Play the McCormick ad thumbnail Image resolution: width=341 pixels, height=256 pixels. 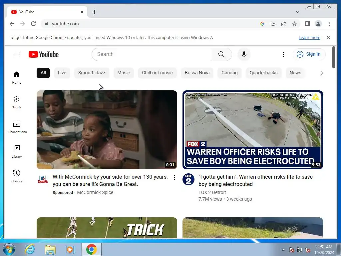click(x=107, y=130)
